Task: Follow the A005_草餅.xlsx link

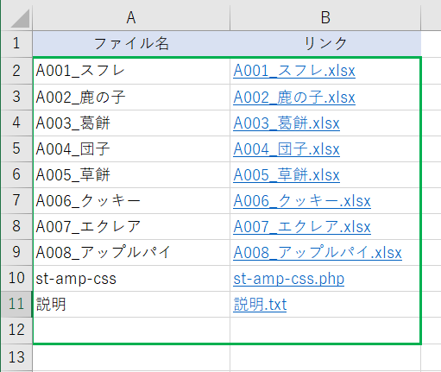Action: [287, 175]
